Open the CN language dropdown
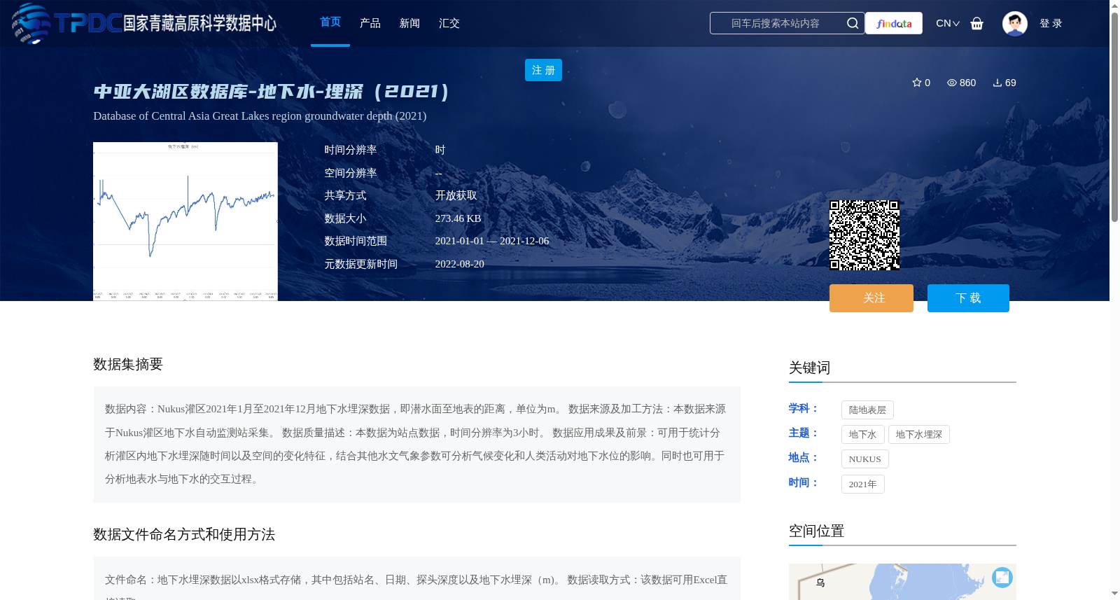The image size is (1120, 600). click(x=948, y=23)
